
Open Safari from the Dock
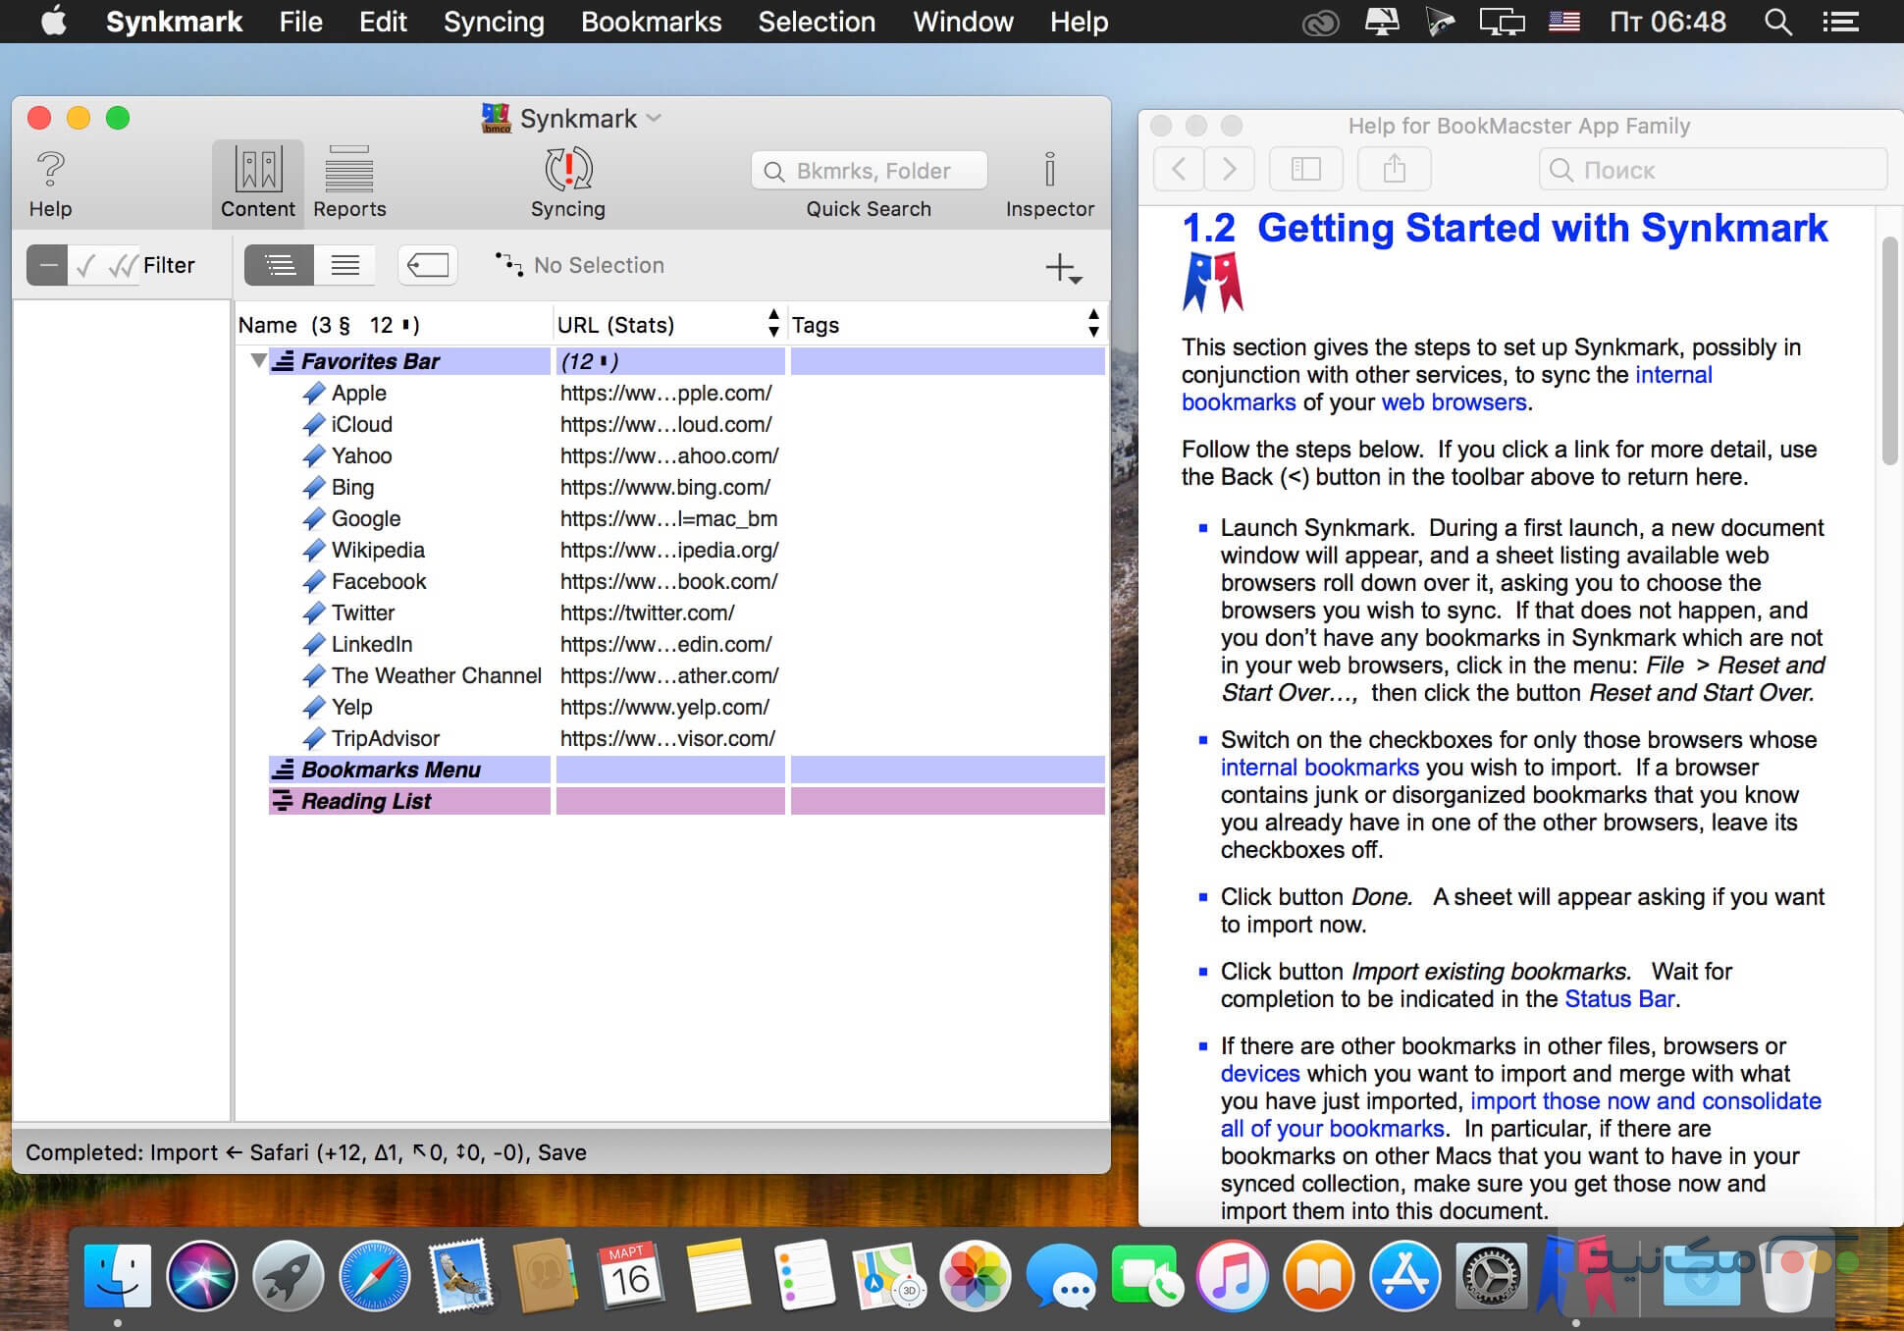pos(374,1276)
